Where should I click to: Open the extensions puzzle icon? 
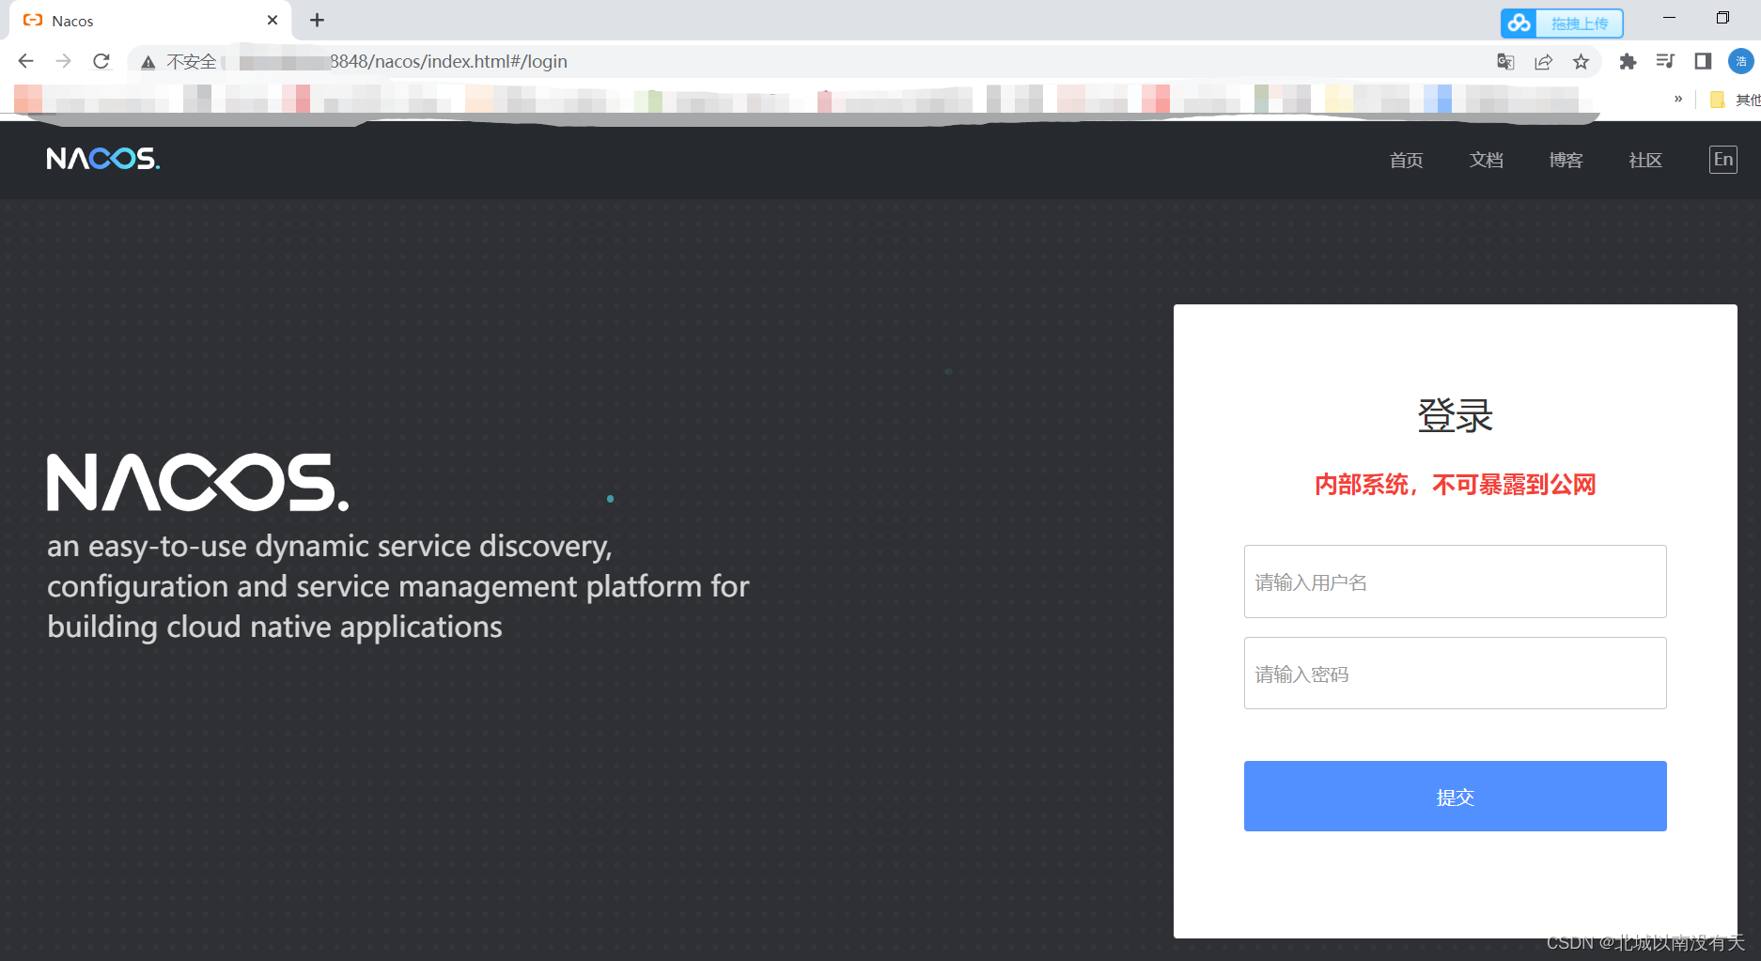point(1628,62)
